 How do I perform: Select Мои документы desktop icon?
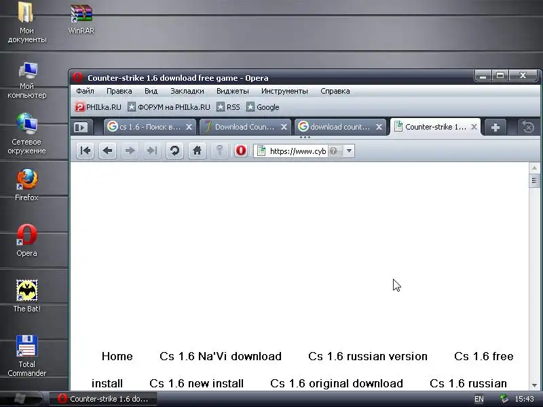click(x=26, y=22)
